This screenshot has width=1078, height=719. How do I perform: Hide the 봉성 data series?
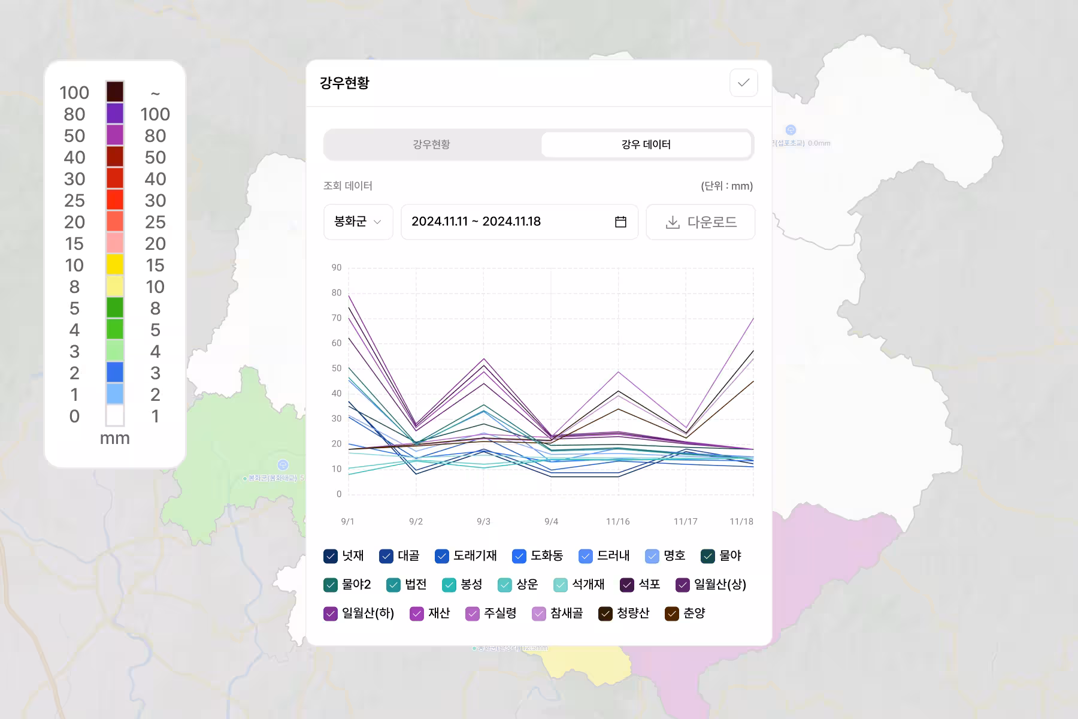(449, 585)
